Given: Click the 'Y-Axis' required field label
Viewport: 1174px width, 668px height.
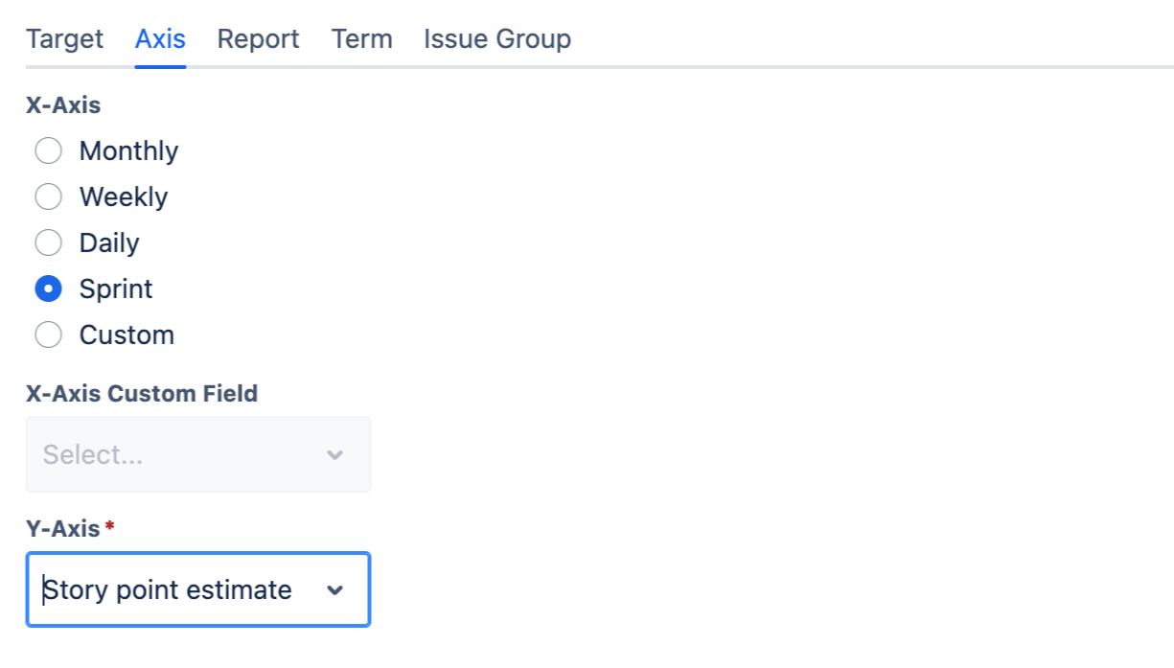Looking at the screenshot, I should click(63, 528).
